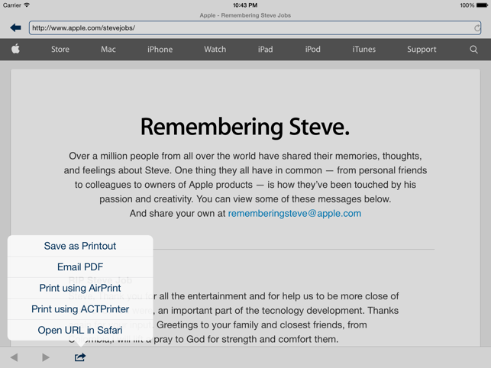Go to the Mac section
The height and width of the screenshot is (368, 491).
pyautogui.click(x=108, y=49)
